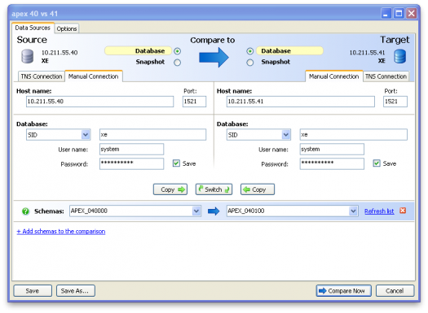Screen dimensions: 428x313
Task: Click the target User name field
Action: click(x=332, y=149)
